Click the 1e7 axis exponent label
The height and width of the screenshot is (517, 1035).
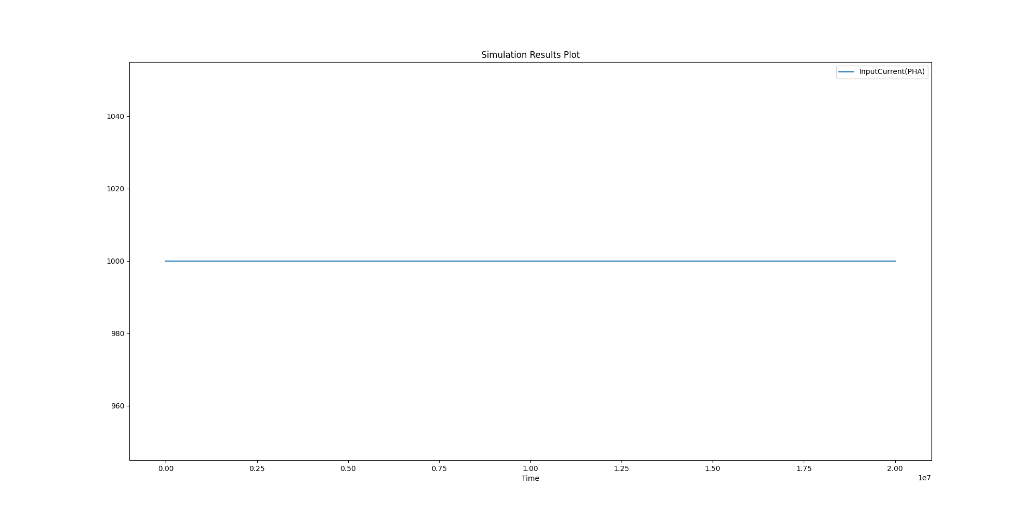click(x=924, y=478)
